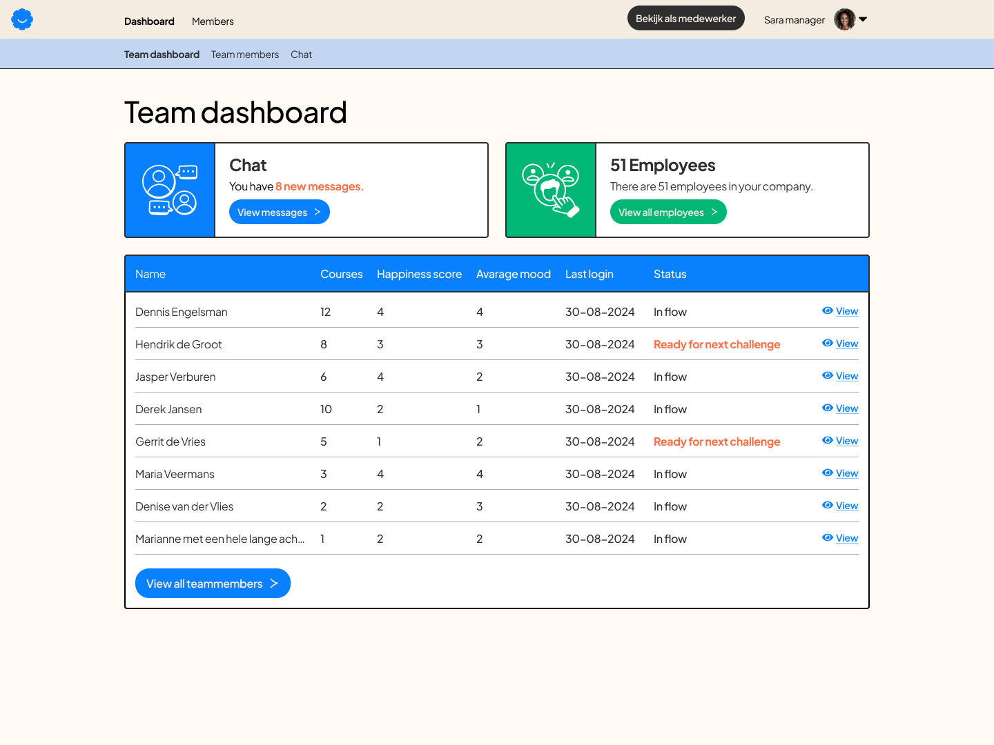Click In flow status for Dennis Engelsman
Screen dimensions: 994x745
(x=670, y=312)
